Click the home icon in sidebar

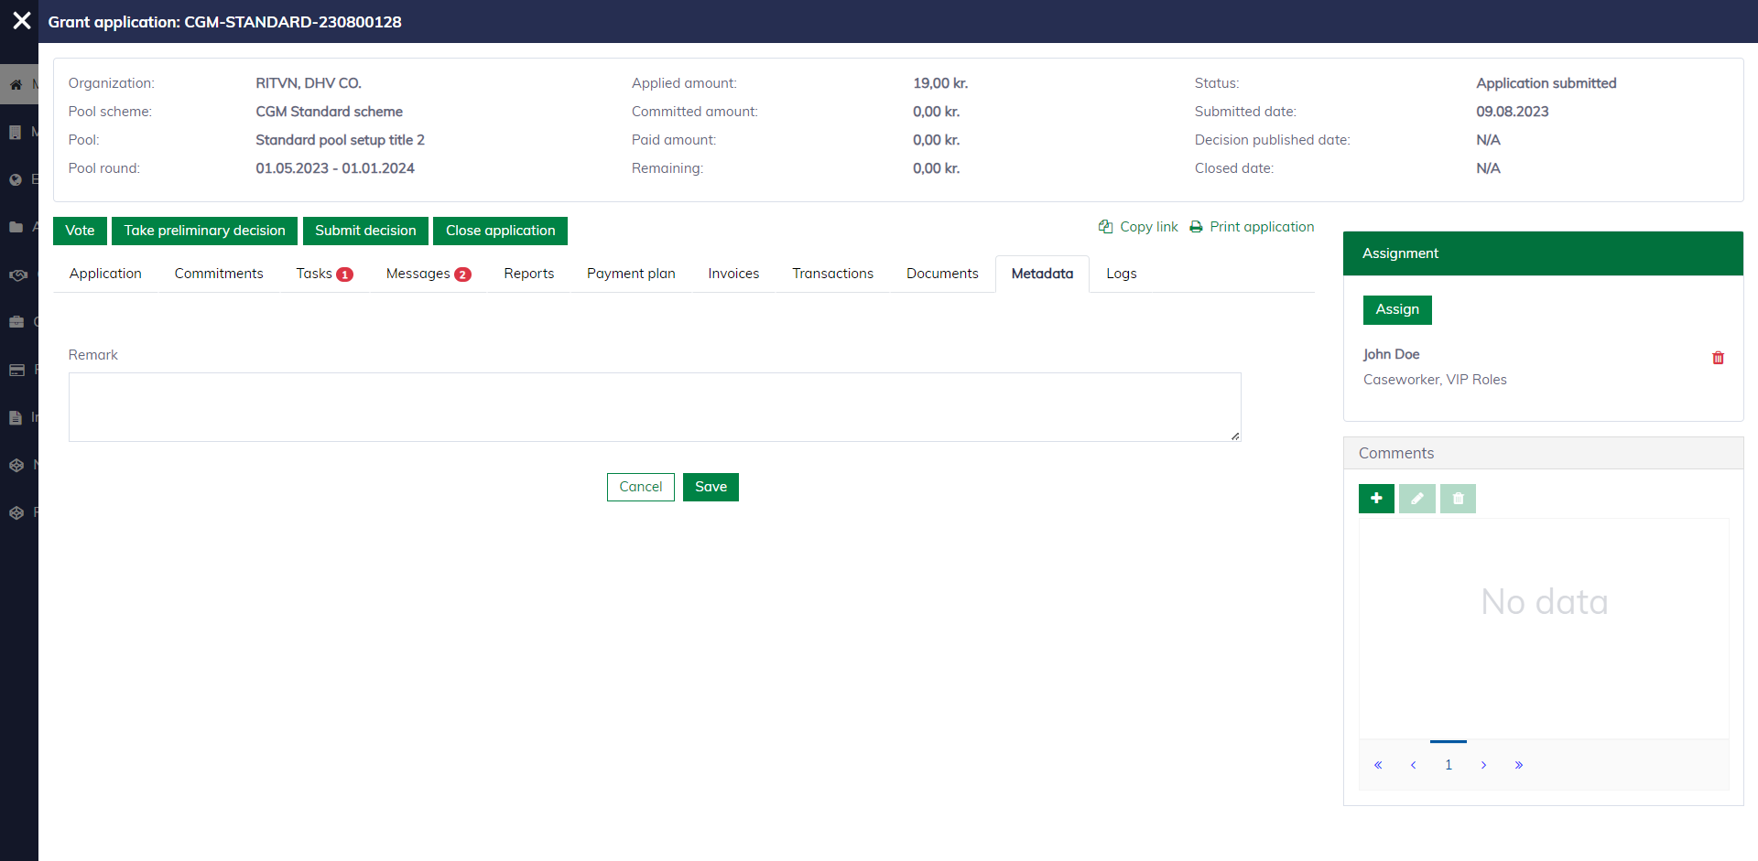pos(16,84)
